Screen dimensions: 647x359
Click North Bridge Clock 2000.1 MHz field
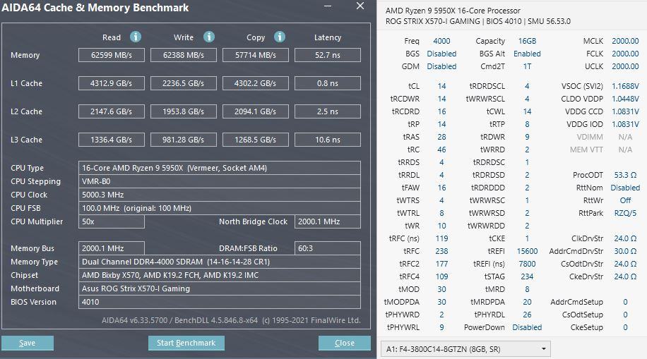pos(328,221)
